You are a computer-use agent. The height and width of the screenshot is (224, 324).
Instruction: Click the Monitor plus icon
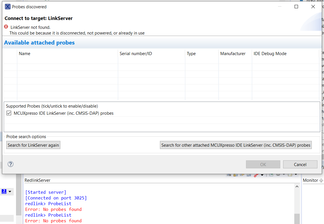(321, 180)
